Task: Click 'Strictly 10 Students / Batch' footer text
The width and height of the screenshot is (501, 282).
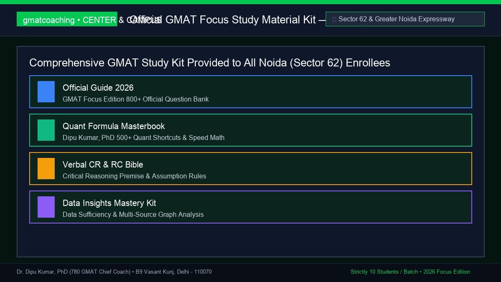Action: pyautogui.click(x=410, y=272)
